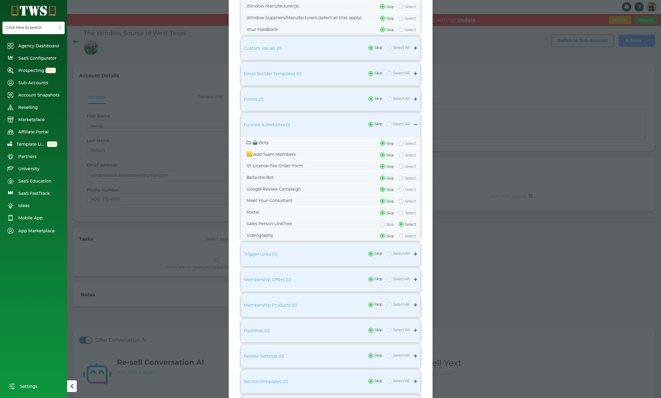
Task: Click the App Marketplace icon
Action: (10, 231)
